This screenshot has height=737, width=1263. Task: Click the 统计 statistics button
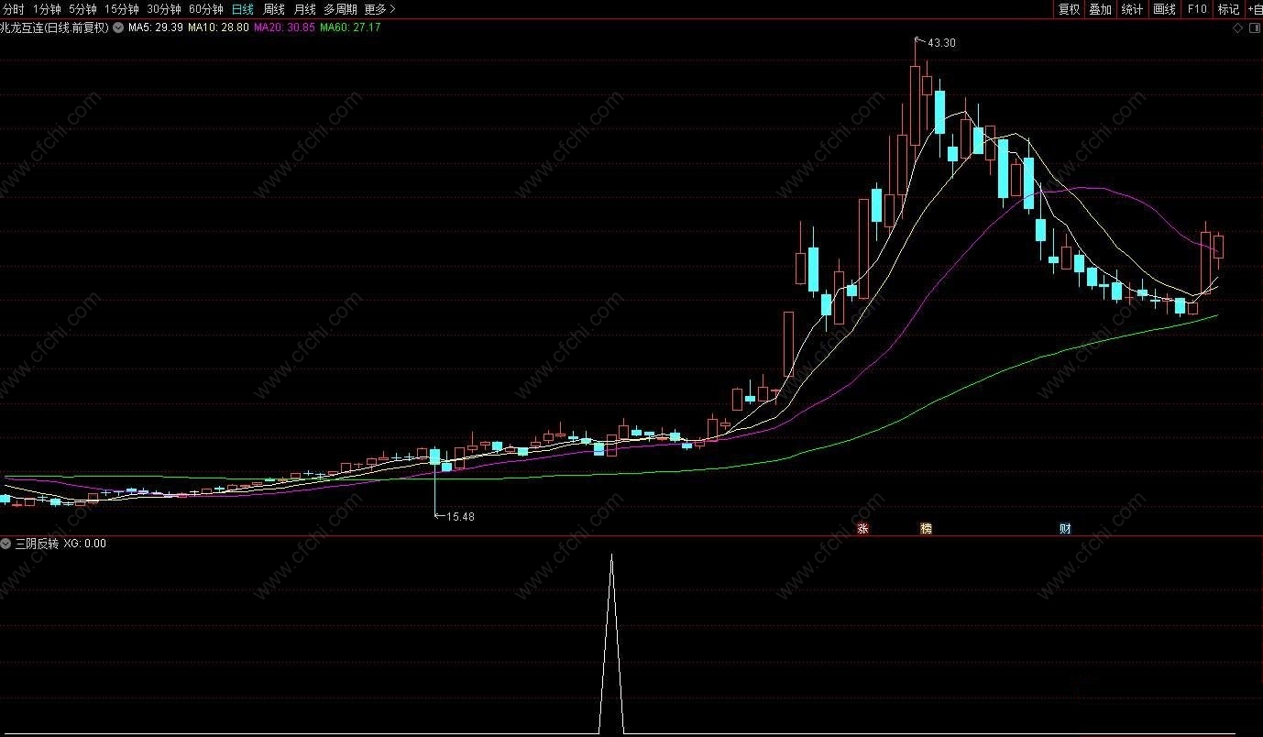(1133, 9)
